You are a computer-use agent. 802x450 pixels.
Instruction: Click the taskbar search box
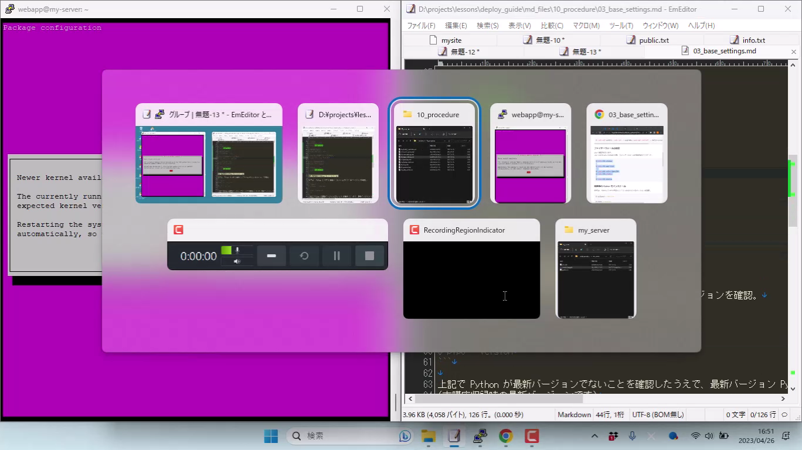[346, 436]
